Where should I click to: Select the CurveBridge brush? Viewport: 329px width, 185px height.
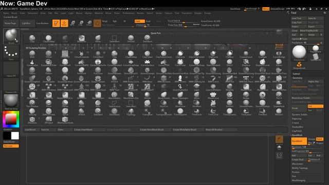tap(279, 54)
